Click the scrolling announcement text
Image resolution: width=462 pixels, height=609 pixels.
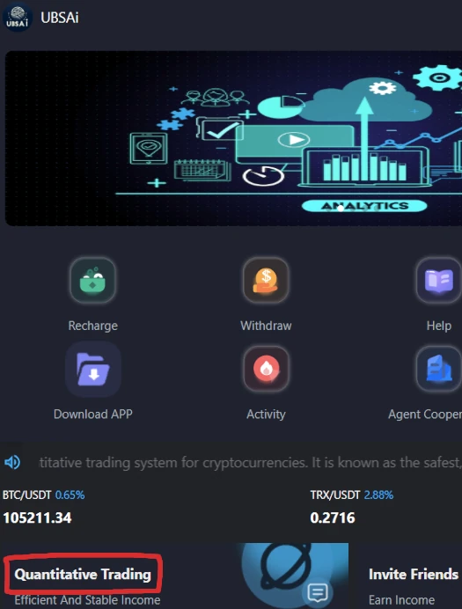click(x=251, y=463)
